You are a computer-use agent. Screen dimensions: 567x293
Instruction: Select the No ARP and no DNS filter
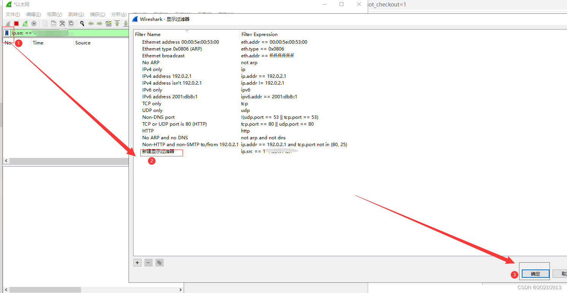point(165,138)
